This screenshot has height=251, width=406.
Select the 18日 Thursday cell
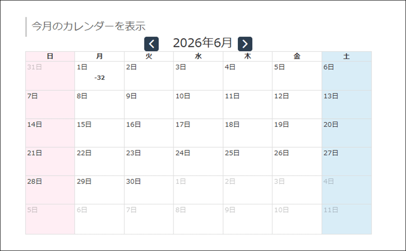pos(248,133)
